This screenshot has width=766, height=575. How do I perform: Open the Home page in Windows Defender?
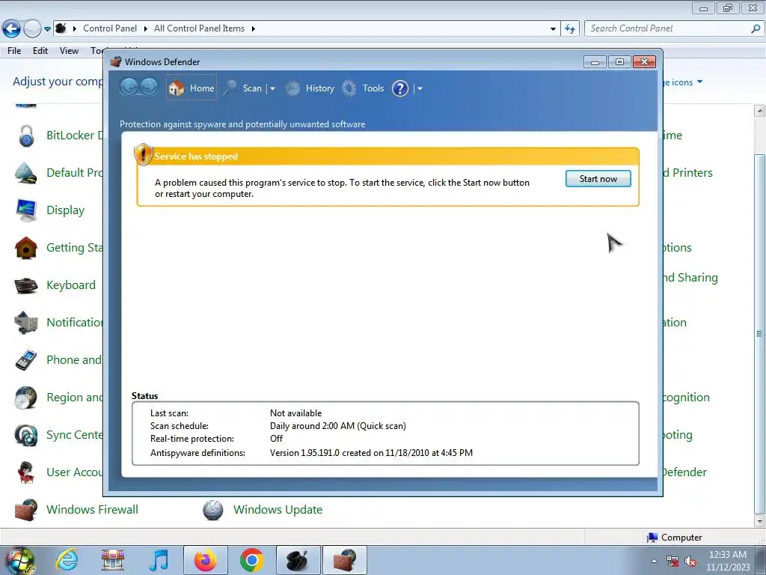(191, 88)
